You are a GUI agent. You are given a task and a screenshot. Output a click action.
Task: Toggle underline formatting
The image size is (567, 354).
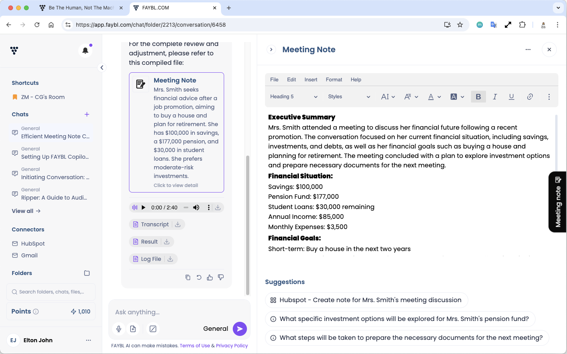pos(512,97)
